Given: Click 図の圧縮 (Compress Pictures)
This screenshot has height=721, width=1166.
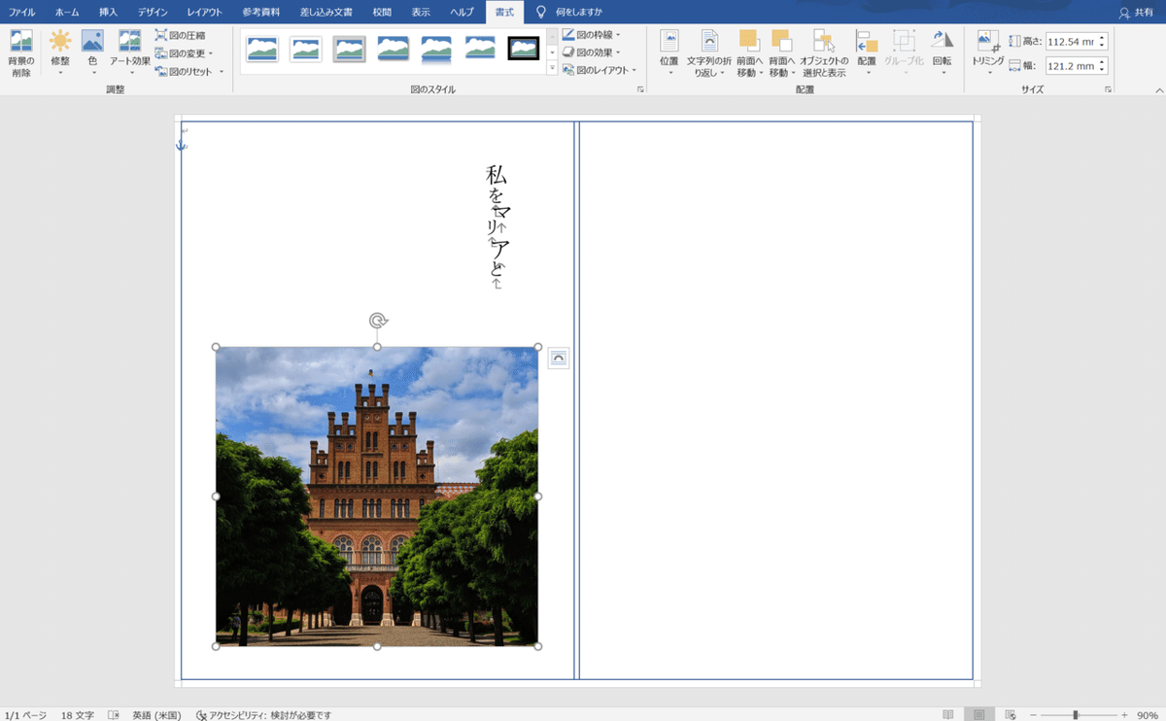Looking at the screenshot, I should pyautogui.click(x=180, y=35).
